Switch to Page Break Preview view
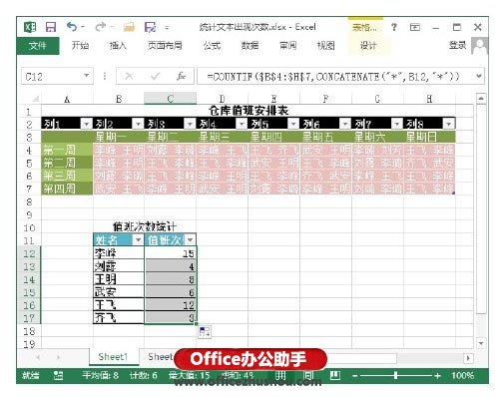 pyautogui.click(x=335, y=376)
